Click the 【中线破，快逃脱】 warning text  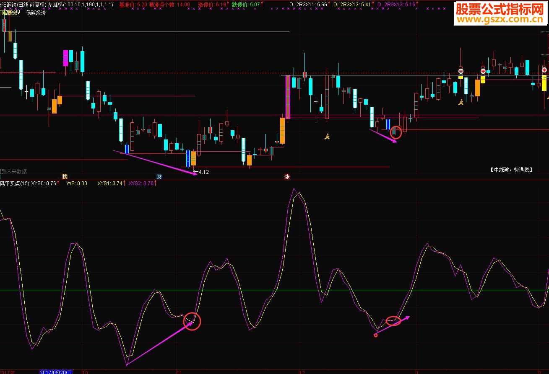pos(511,170)
